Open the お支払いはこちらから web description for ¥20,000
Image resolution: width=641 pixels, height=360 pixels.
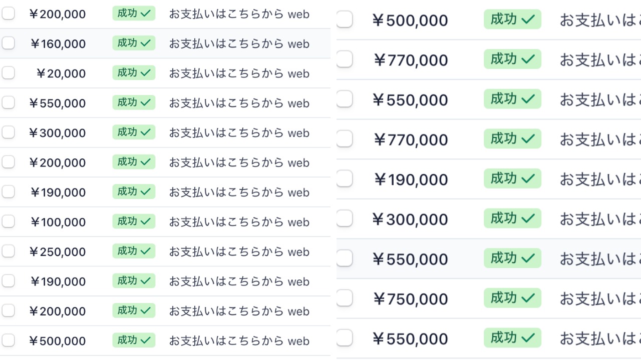(239, 73)
